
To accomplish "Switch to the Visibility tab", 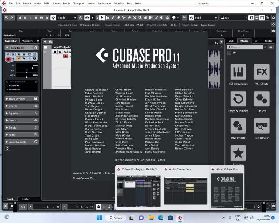I will (27, 41).
